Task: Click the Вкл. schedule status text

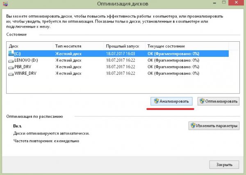Action: [x=18, y=126]
